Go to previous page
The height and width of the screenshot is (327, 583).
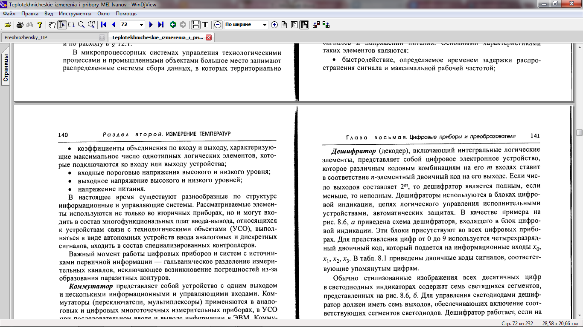[114, 25]
